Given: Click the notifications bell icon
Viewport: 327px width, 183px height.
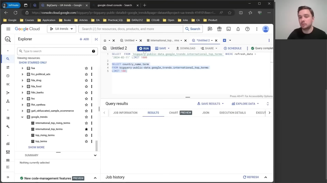Looking at the screenshot, I should point(238,29).
